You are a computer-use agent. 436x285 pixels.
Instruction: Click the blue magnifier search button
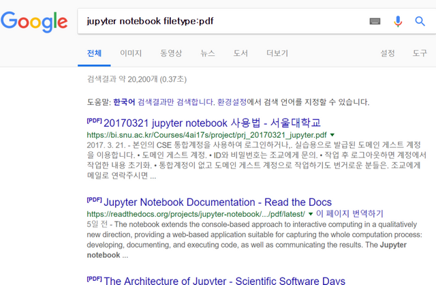(420, 21)
